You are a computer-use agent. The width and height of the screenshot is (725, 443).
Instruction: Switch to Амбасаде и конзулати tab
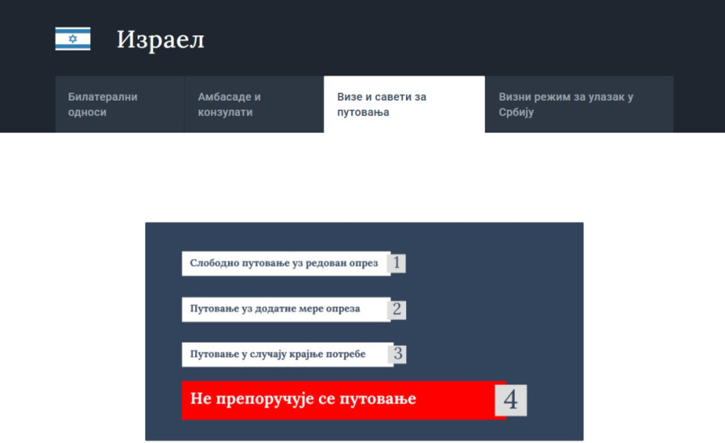[253, 105]
